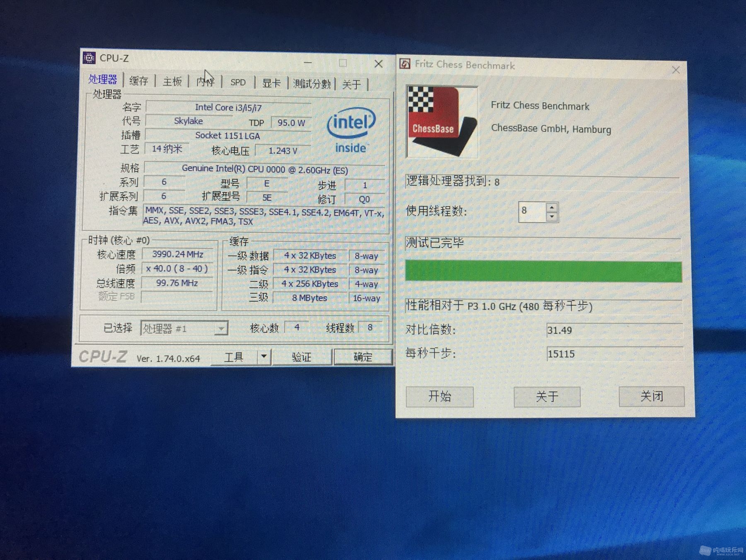Click the 核心数 value 4
Screen dimensions: 746x560
pos(297,327)
